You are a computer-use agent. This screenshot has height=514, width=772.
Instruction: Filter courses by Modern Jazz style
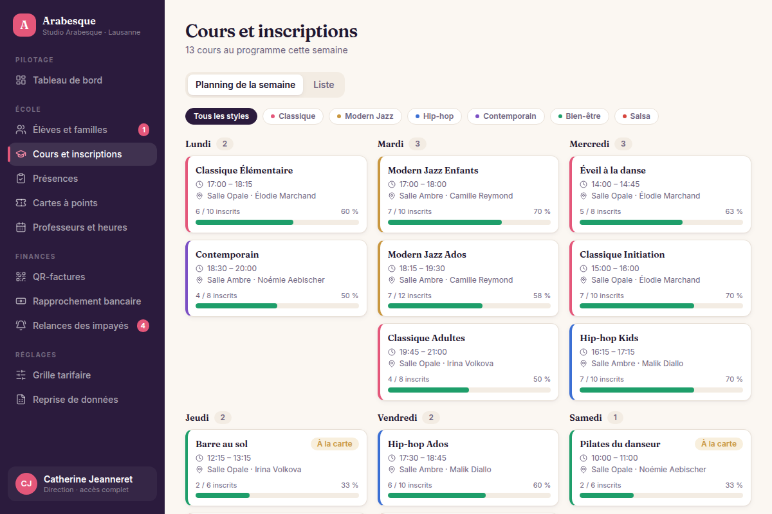pos(365,116)
